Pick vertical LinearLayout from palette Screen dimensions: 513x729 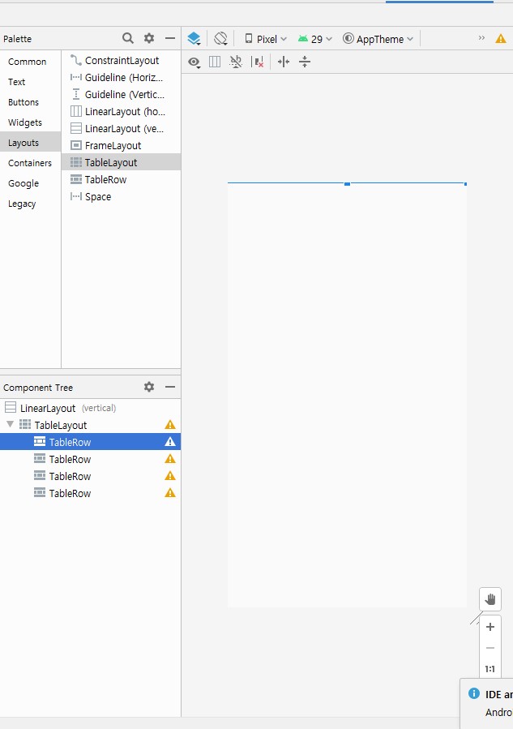pyautogui.click(x=121, y=129)
